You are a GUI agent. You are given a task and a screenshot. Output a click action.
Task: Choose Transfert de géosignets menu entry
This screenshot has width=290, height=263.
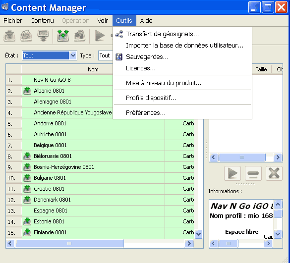pos(182,34)
